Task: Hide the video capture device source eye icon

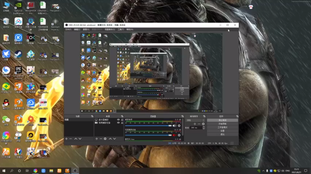Action: [118, 123]
